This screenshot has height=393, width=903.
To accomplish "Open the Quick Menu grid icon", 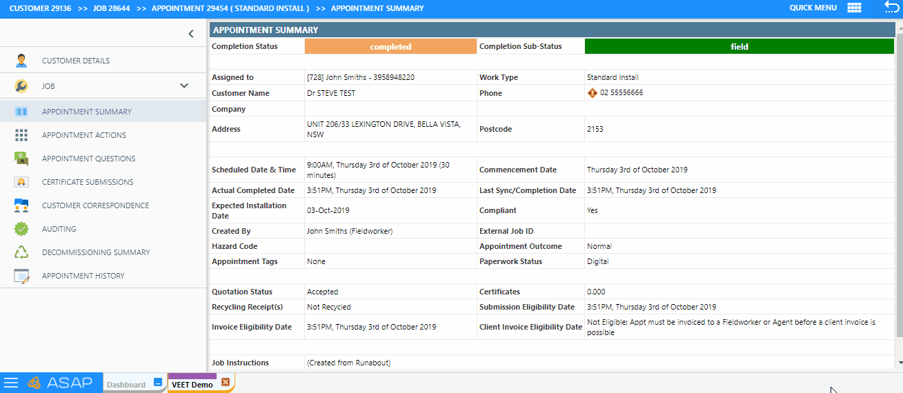I will (854, 8).
